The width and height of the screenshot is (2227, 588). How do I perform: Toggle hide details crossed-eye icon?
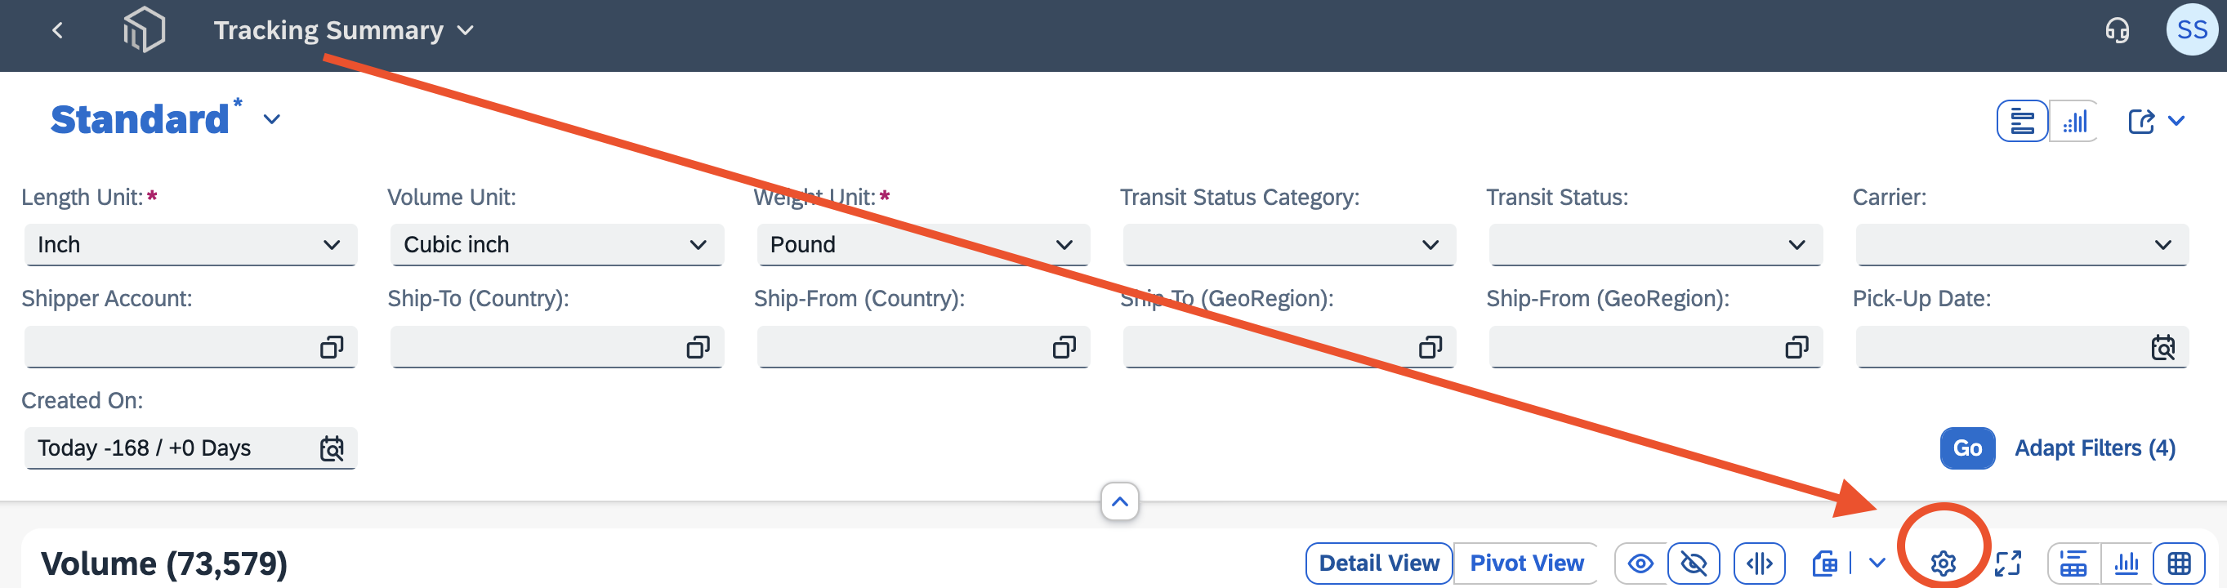coord(1693,563)
